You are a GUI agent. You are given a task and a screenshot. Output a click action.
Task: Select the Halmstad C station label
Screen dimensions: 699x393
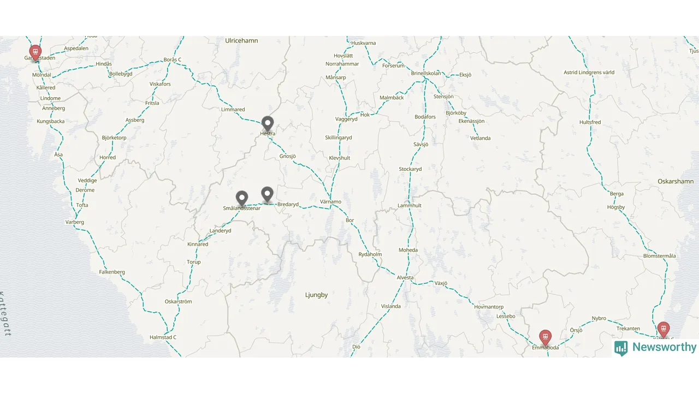pyautogui.click(x=163, y=337)
